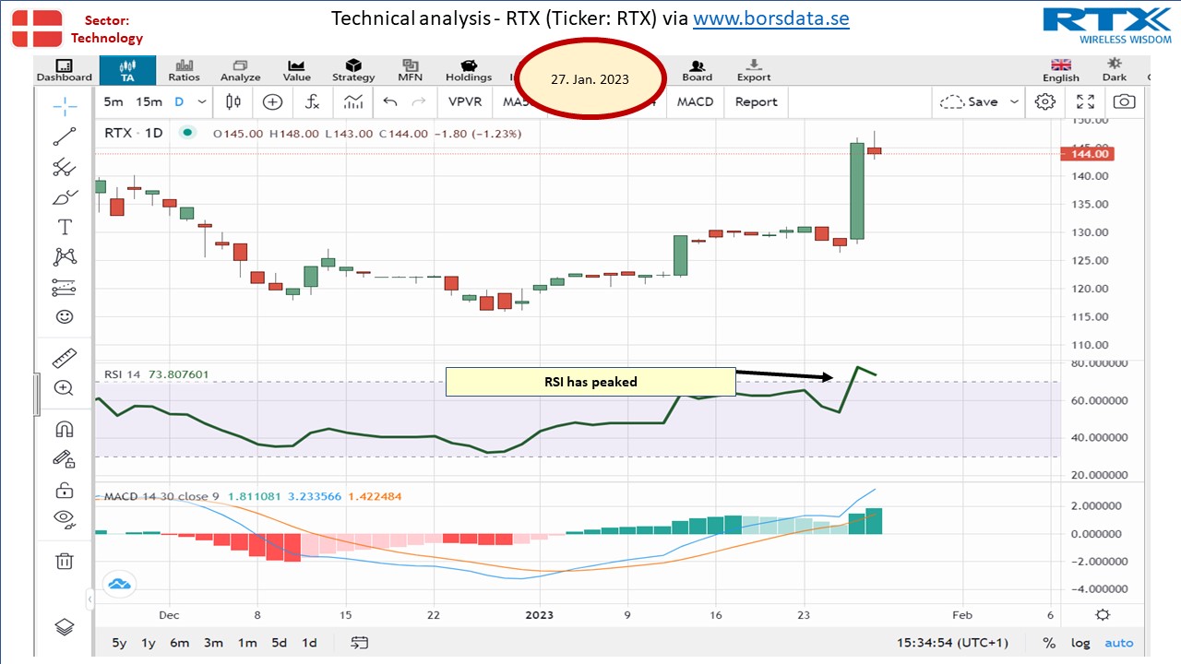Activate the ruler measure tool
Viewport: 1181px width, 664px height.
[65, 358]
